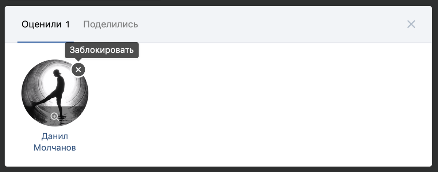Image resolution: width=438 pixels, height=172 pixels.
Task: Click the Заблокировать tooltip label
Action: pos(102,50)
